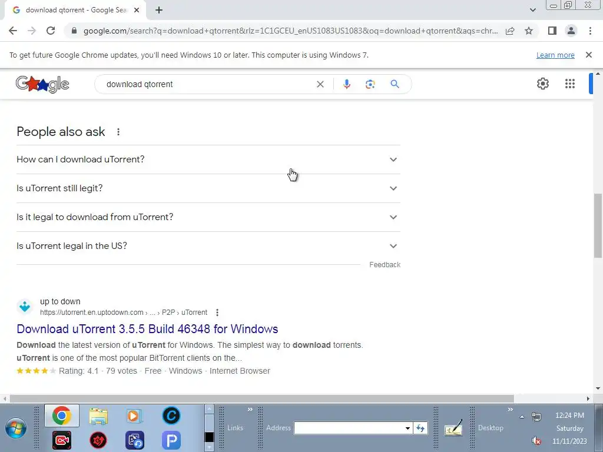Click the Links toolbar label

235,428
